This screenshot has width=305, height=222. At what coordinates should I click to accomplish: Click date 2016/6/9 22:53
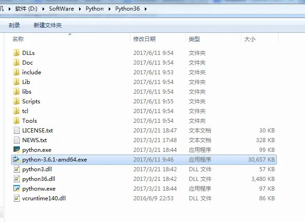(x=153, y=198)
